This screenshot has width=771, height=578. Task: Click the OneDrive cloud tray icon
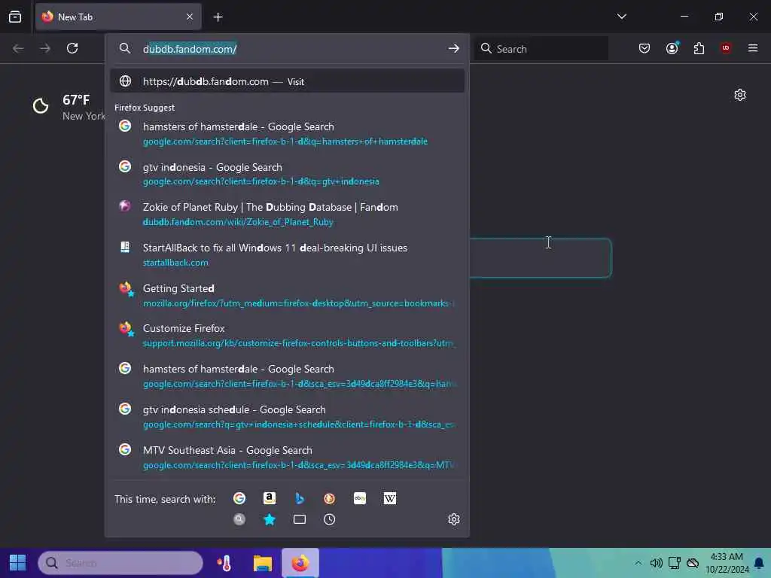pos(693,563)
